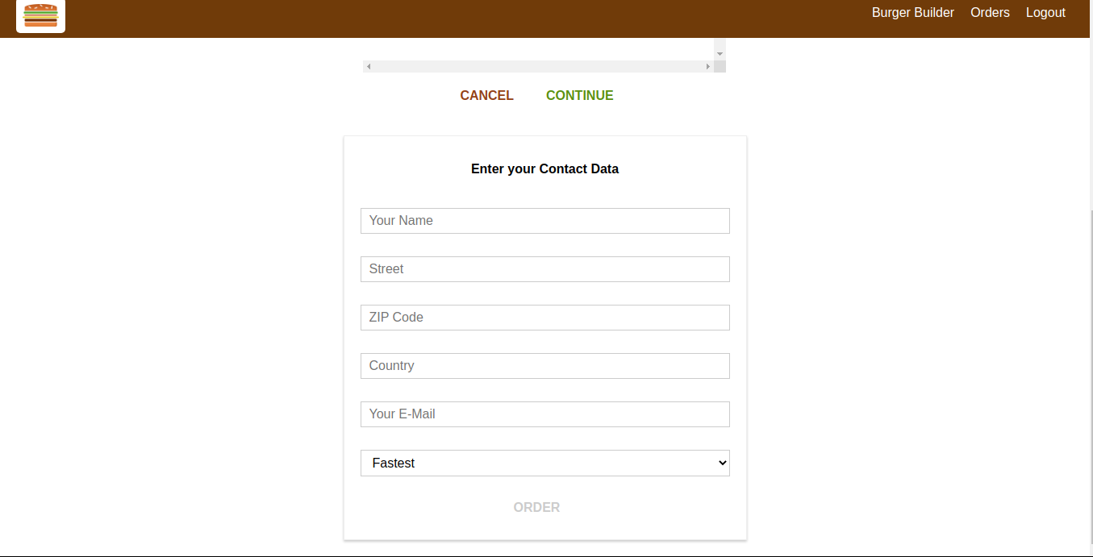Open the Fastest delivery method dropdown
The image size is (1093, 557).
coord(545,463)
